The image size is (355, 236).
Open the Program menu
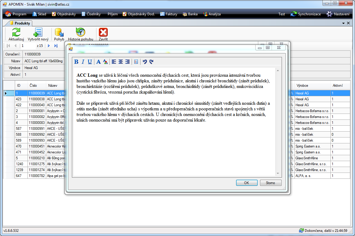click(x=16, y=14)
